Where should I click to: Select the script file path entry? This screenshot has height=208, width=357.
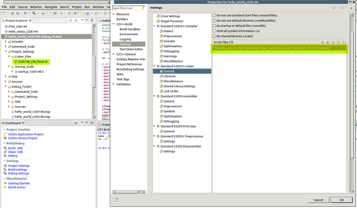pyautogui.click(x=279, y=48)
